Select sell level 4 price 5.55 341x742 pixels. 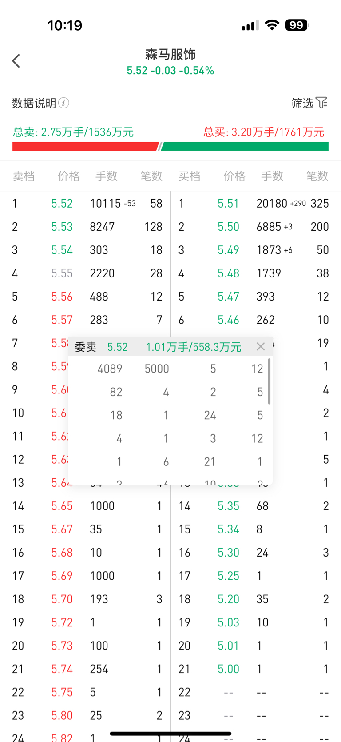(62, 273)
